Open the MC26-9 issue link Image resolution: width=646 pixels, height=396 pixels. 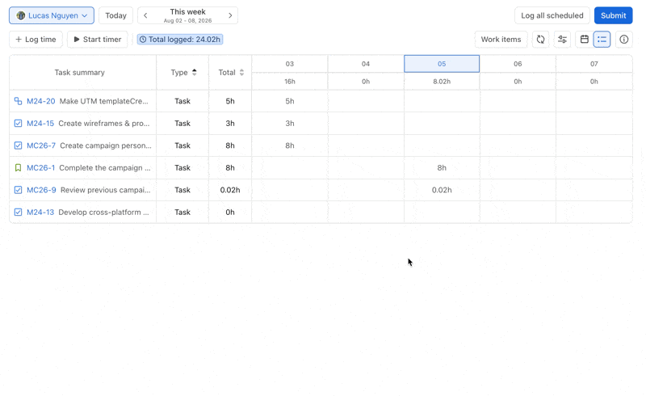tap(41, 190)
